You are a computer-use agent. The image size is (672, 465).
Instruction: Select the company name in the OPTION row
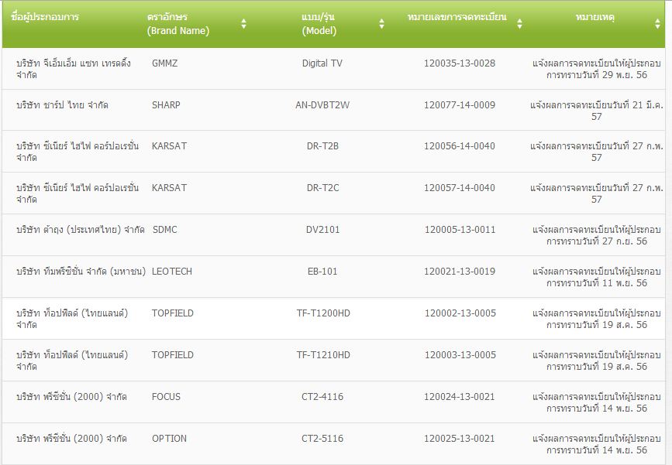pos(71,439)
